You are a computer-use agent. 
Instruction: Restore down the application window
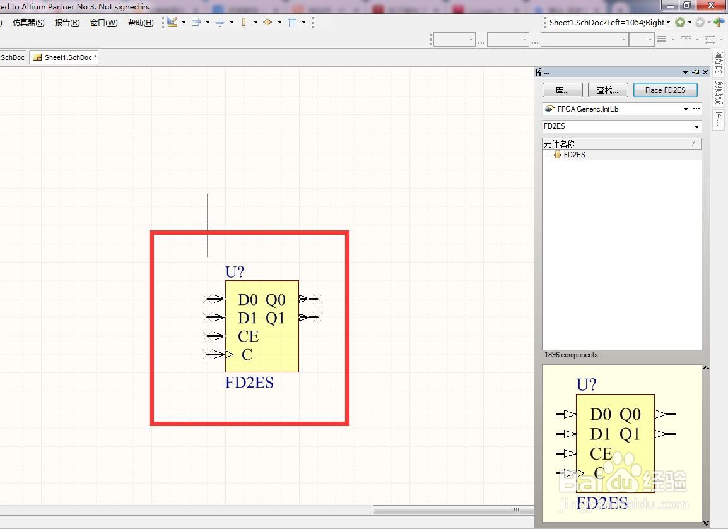[x=686, y=6]
